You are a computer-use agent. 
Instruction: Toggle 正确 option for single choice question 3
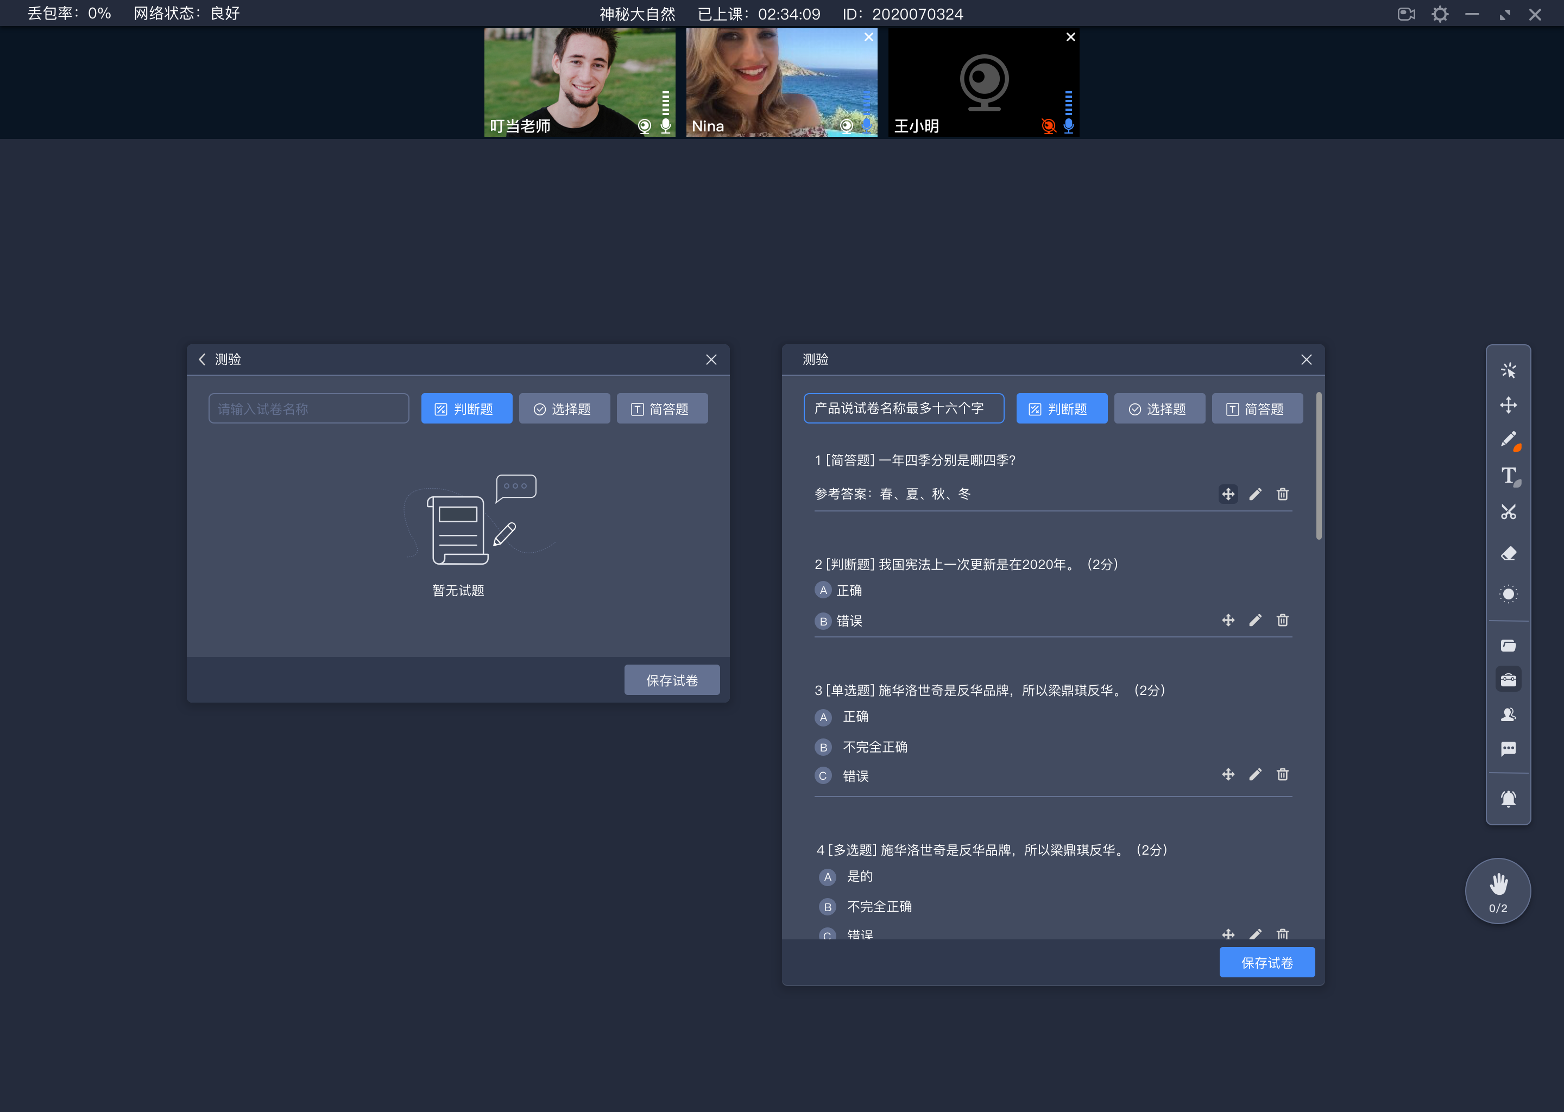pyautogui.click(x=823, y=716)
